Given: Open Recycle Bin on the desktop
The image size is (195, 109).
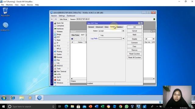Looking at the screenshot, I should tap(5, 12).
